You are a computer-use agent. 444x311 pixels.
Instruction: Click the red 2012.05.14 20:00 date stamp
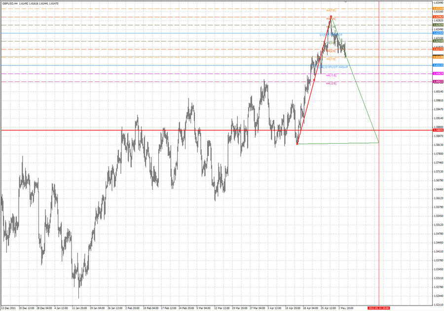click(x=379, y=307)
